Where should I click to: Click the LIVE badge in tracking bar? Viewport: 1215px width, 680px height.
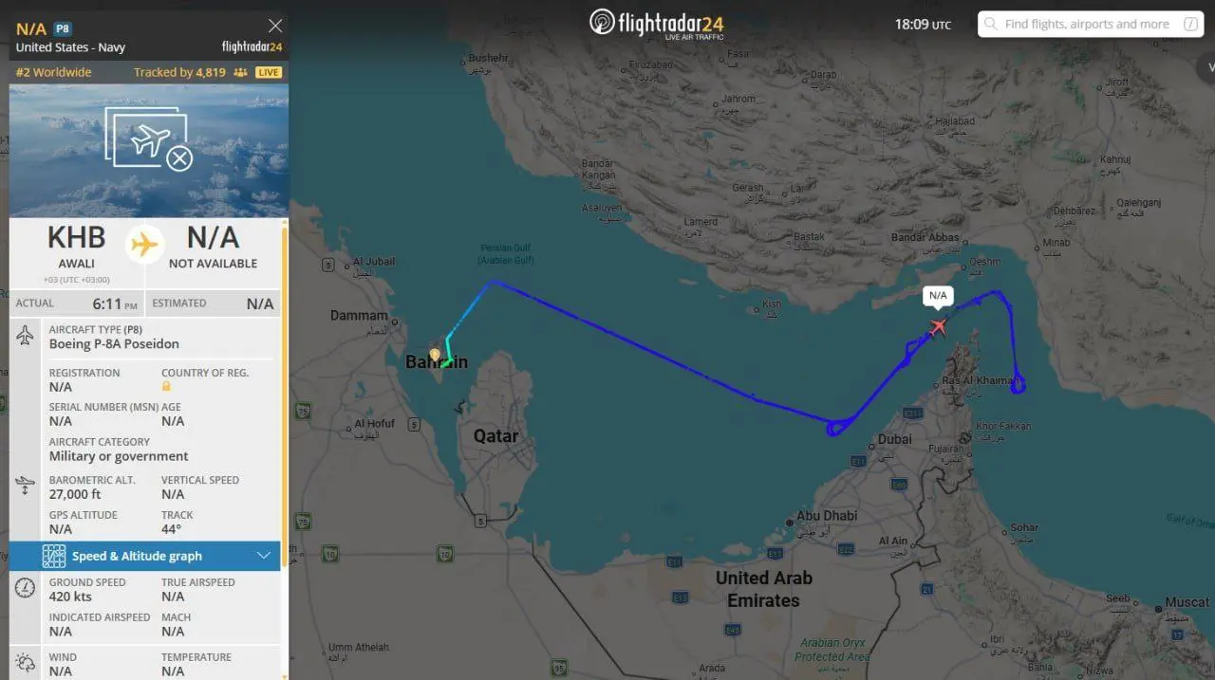tap(269, 72)
